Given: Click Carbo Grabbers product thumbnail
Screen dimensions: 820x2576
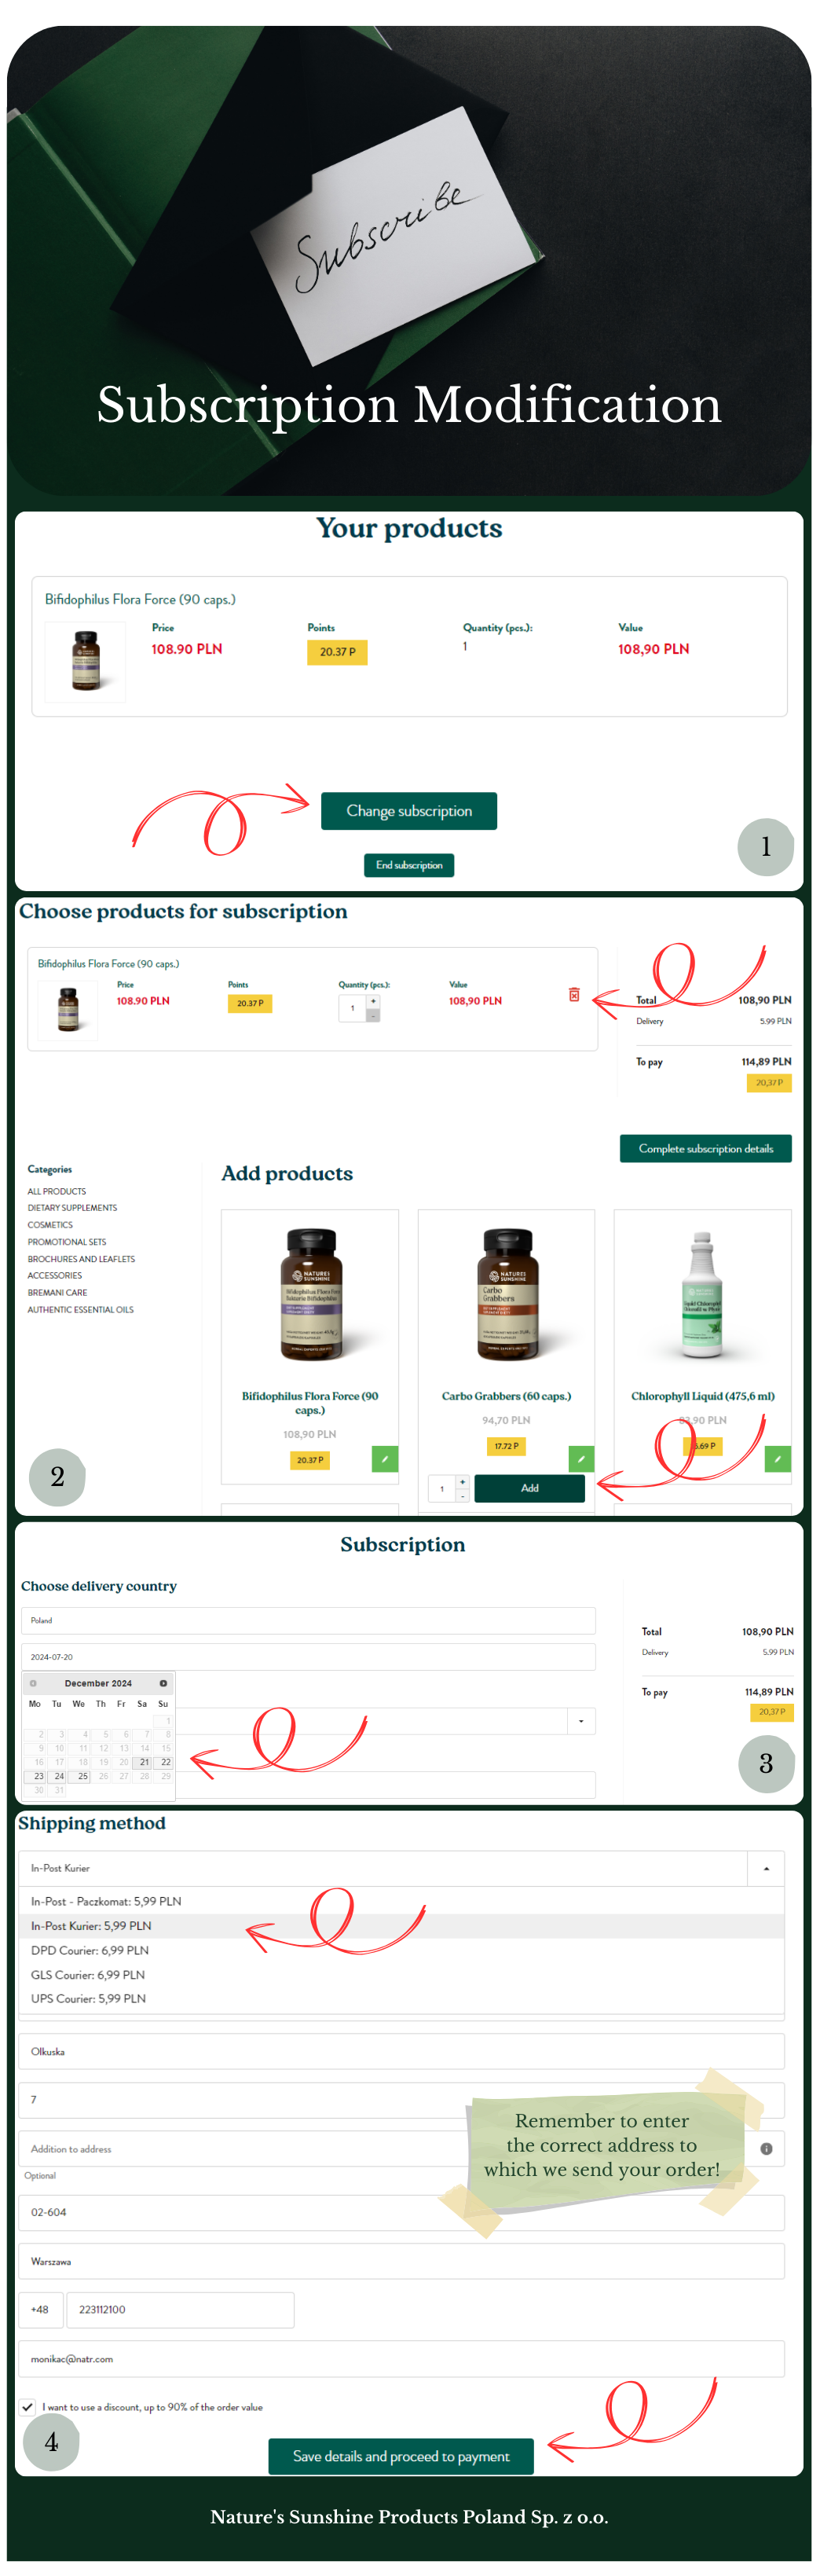Looking at the screenshot, I should tap(506, 1293).
